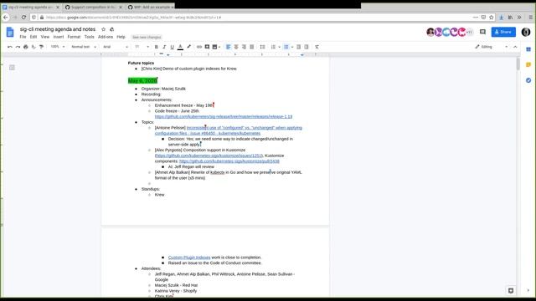Image resolution: width=536 pixels, height=301 pixels.
Task: Open the Editing mode dropdown
Action: coord(492,47)
